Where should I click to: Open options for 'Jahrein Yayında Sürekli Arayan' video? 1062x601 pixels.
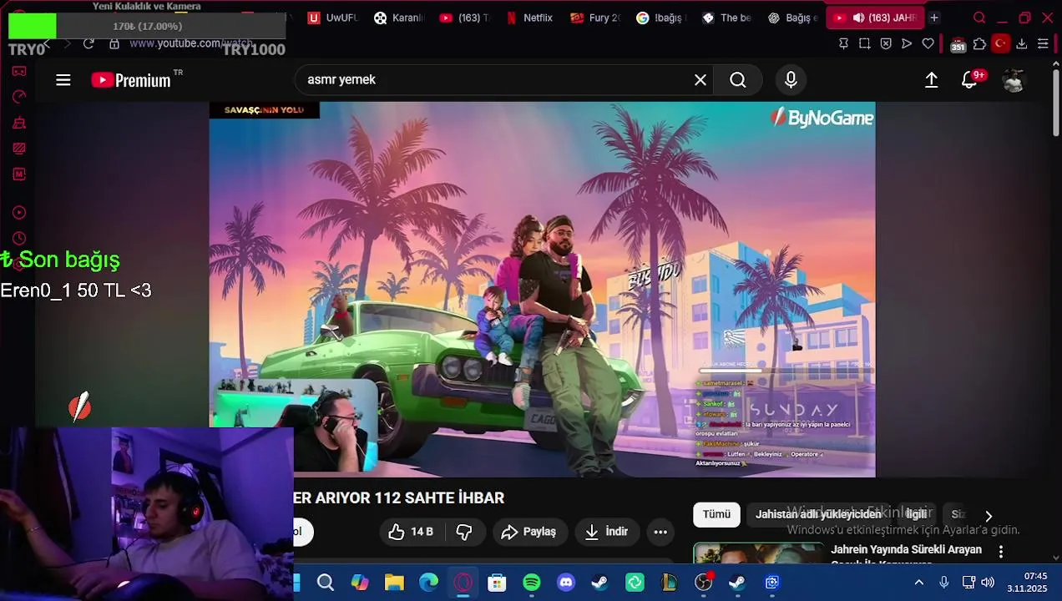point(1000,552)
